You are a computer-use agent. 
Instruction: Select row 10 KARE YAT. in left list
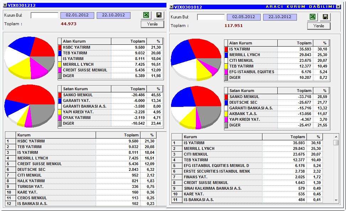point(80,192)
